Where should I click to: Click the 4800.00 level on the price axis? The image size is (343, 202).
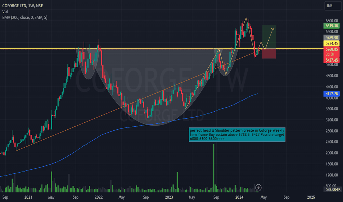[332, 76]
